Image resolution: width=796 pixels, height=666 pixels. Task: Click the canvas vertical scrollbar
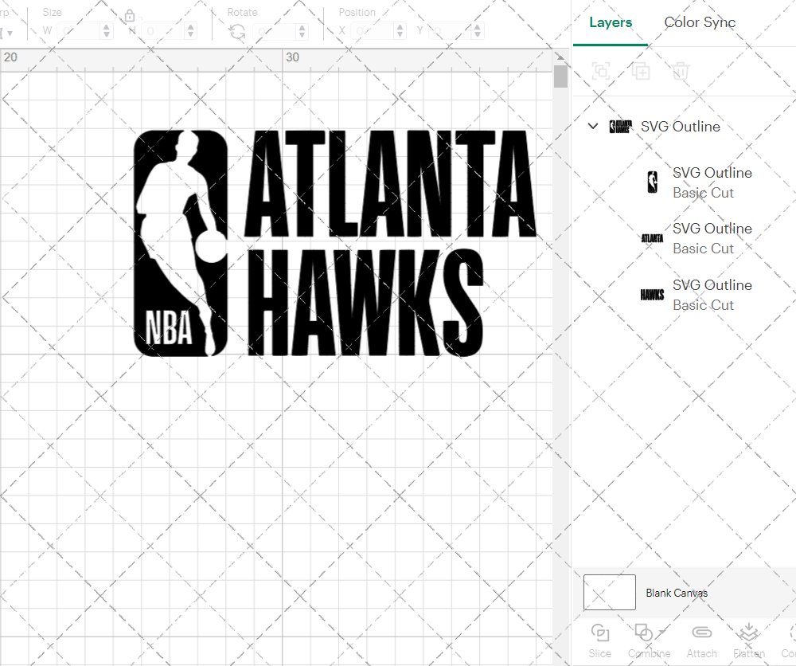click(x=560, y=76)
